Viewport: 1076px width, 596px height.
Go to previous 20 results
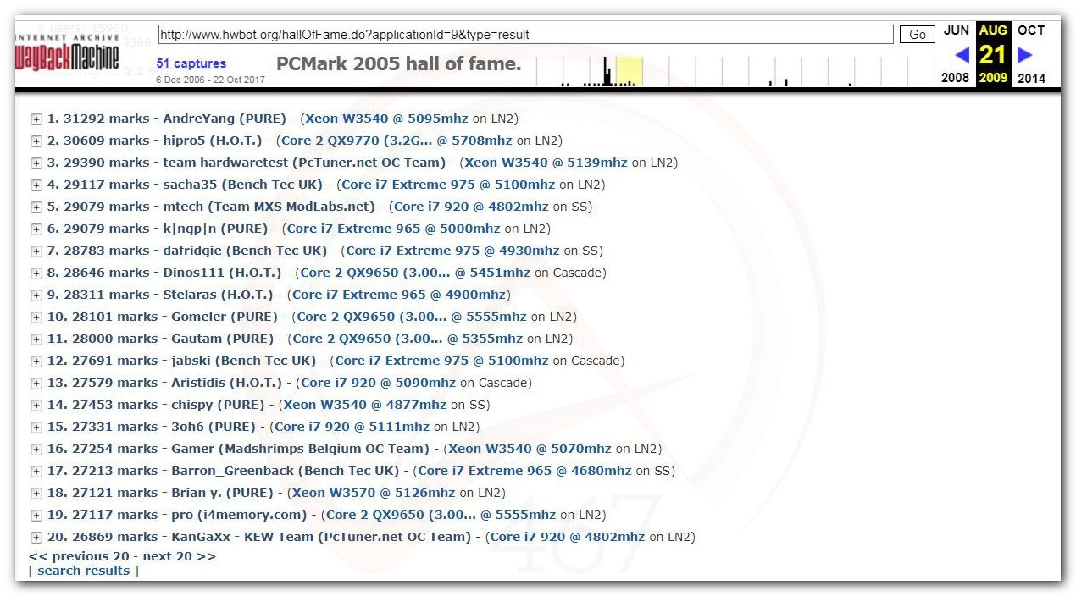point(79,556)
